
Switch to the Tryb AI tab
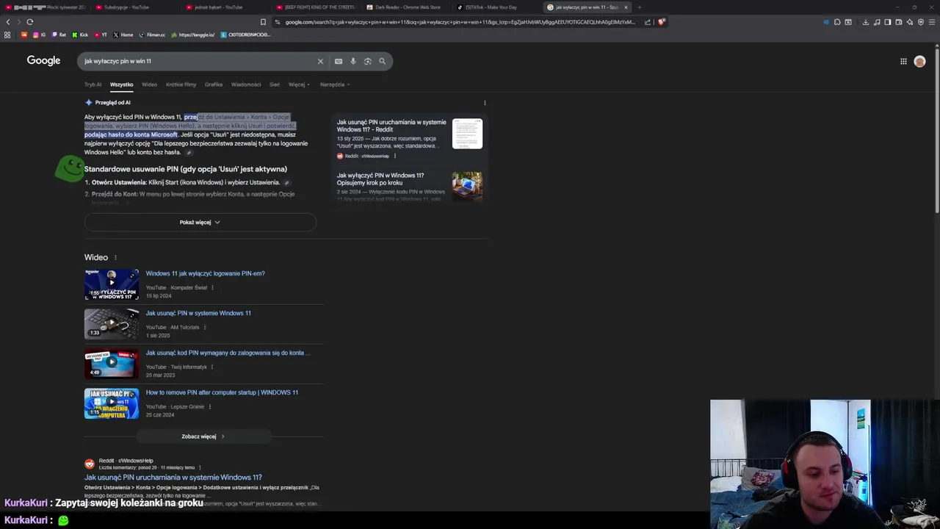(93, 84)
